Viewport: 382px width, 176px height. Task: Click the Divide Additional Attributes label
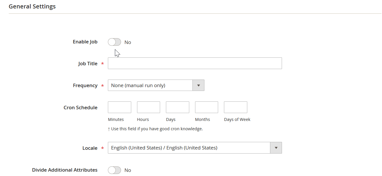coord(65,170)
